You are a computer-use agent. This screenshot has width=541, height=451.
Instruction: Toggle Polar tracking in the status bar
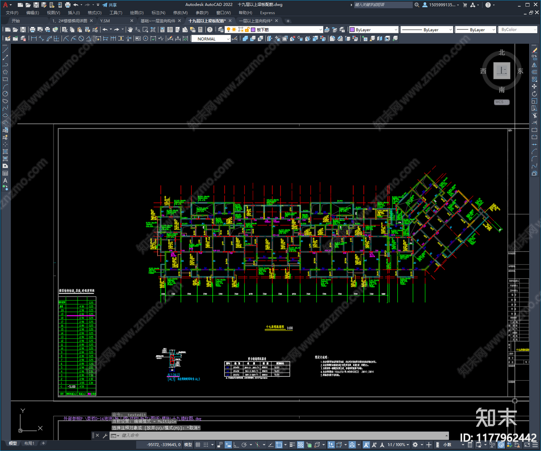[244, 445]
